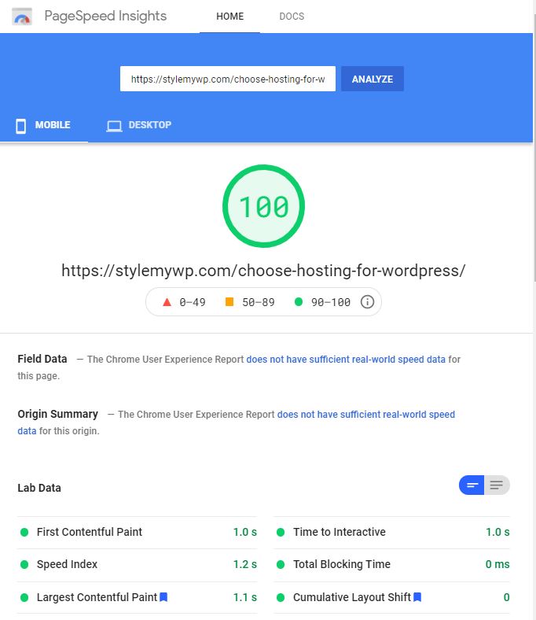Click the green 100 score gauge
The width and height of the screenshot is (536, 620).
click(263, 206)
